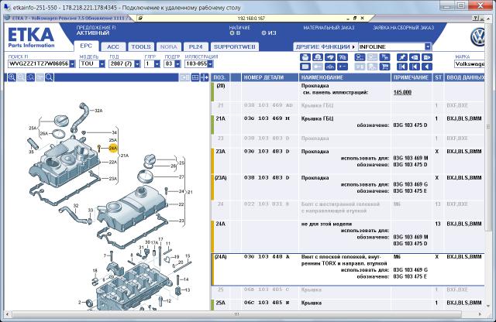496x322 pixels.
Task: Click the printer icon in the toolbar
Action: click(x=305, y=57)
